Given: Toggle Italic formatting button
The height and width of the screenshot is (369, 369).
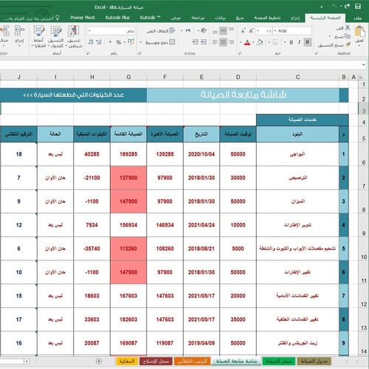Looking at the screenshot, I should (299, 42).
